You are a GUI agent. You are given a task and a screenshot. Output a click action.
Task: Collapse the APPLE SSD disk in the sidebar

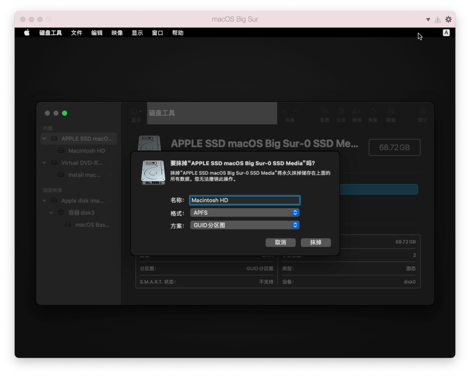pos(44,139)
